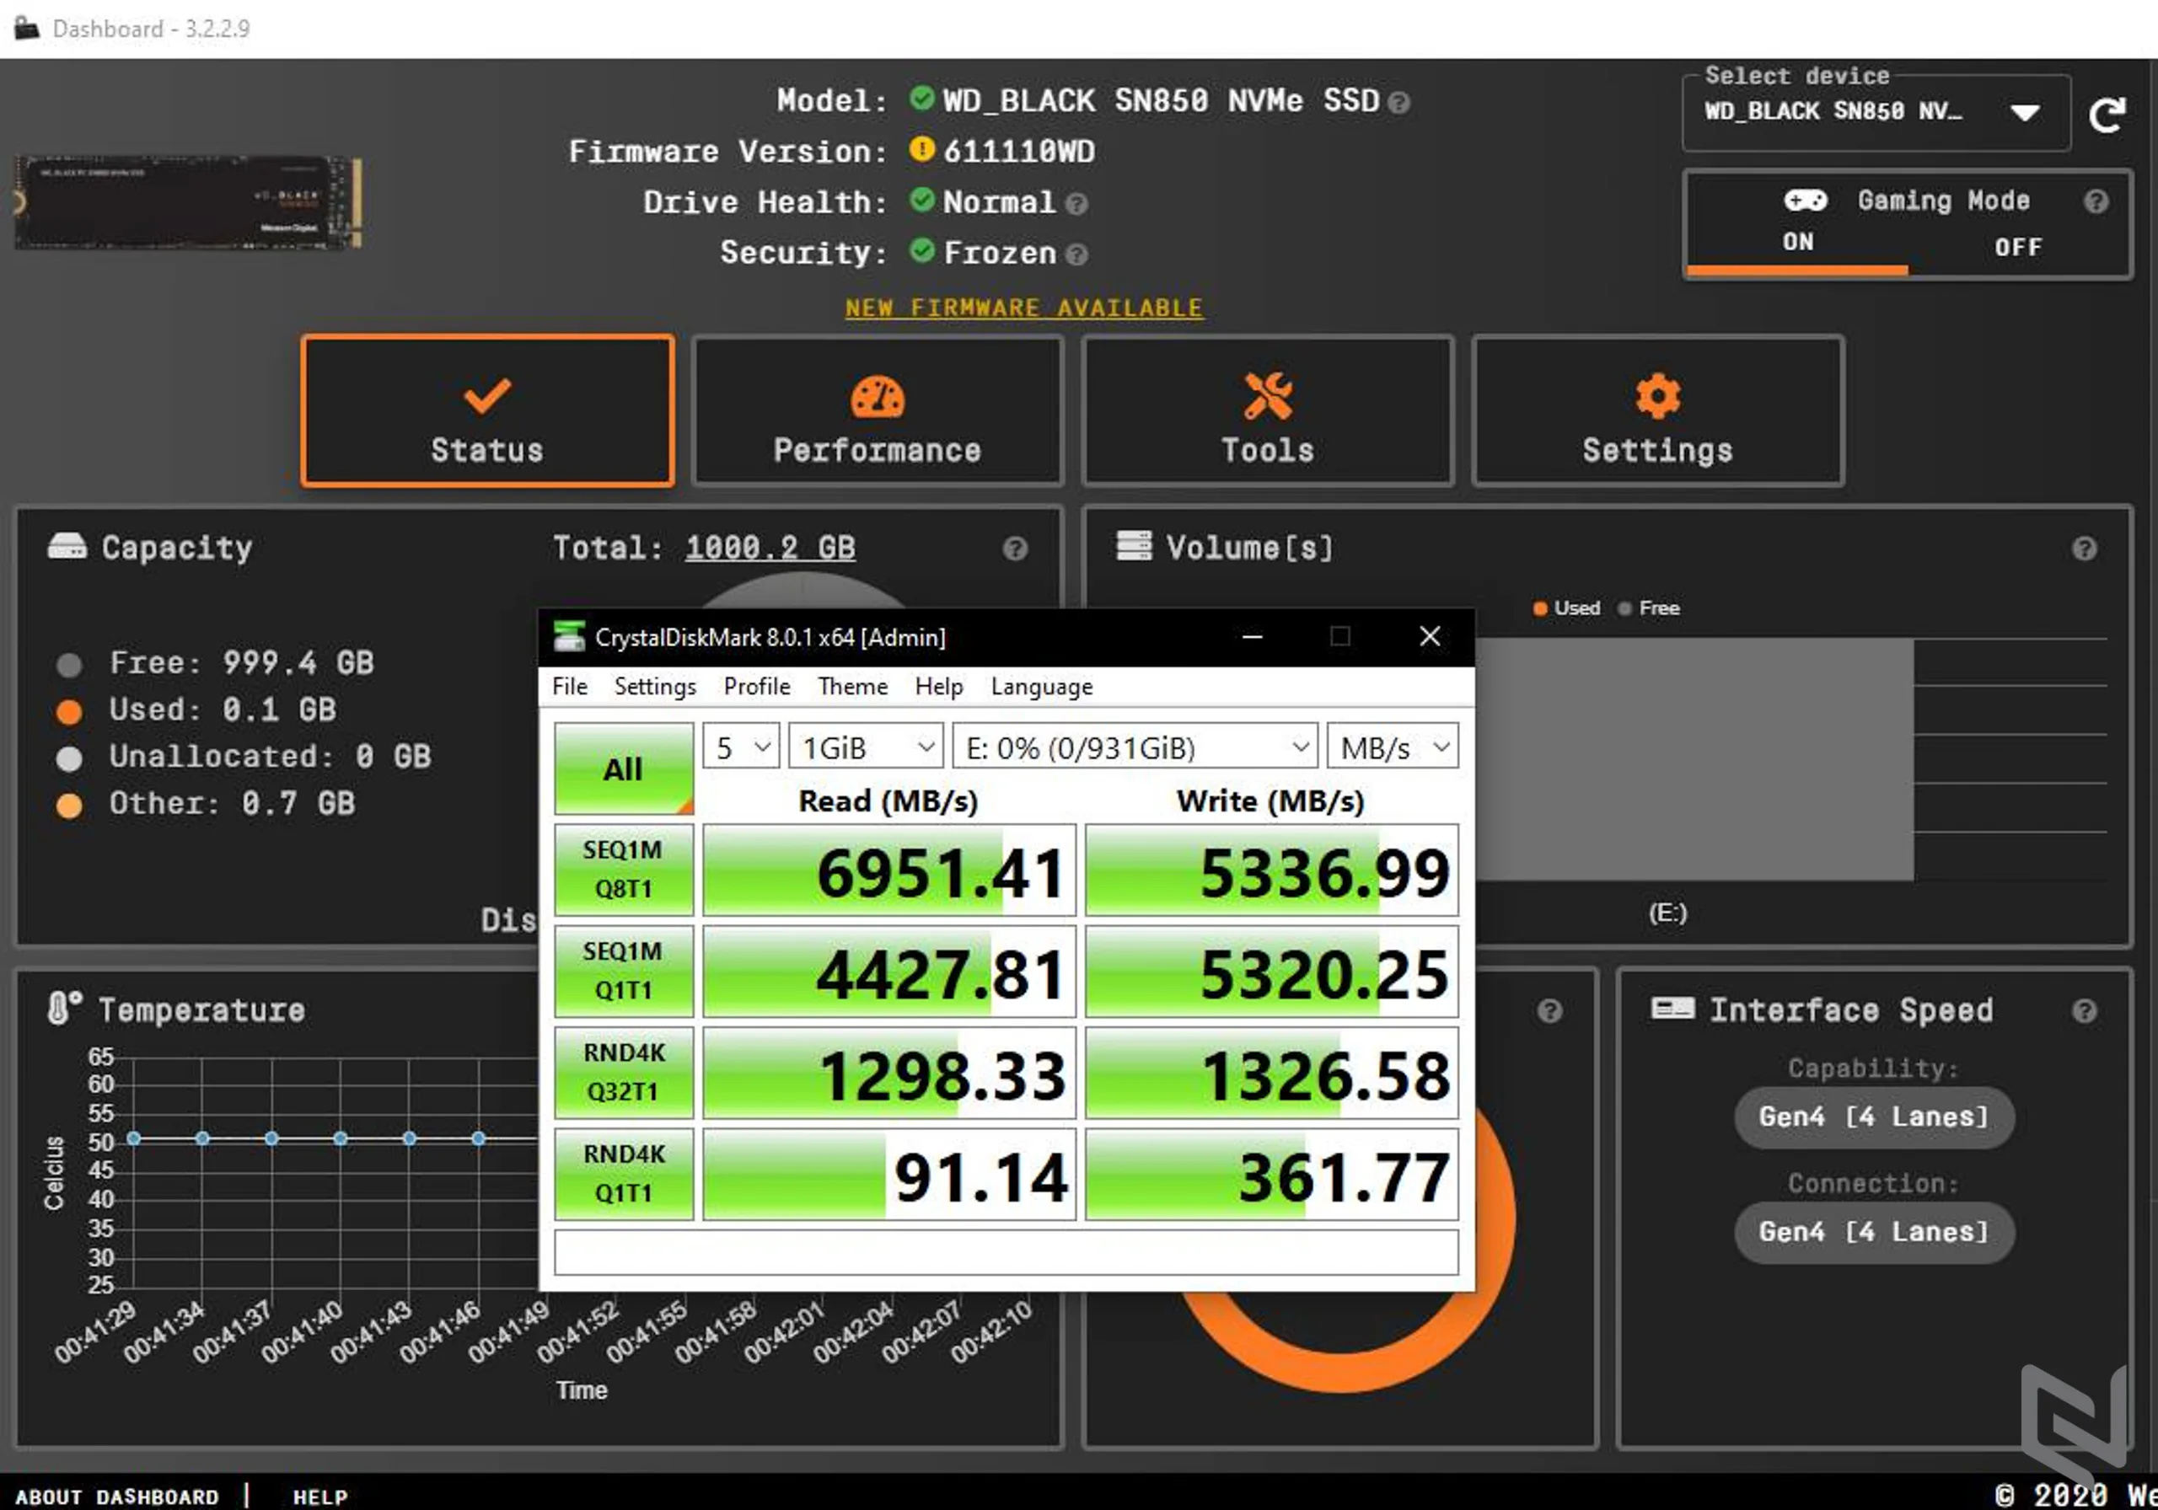
Task: Switch to the Tools tab
Action: pyautogui.click(x=1267, y=411)
